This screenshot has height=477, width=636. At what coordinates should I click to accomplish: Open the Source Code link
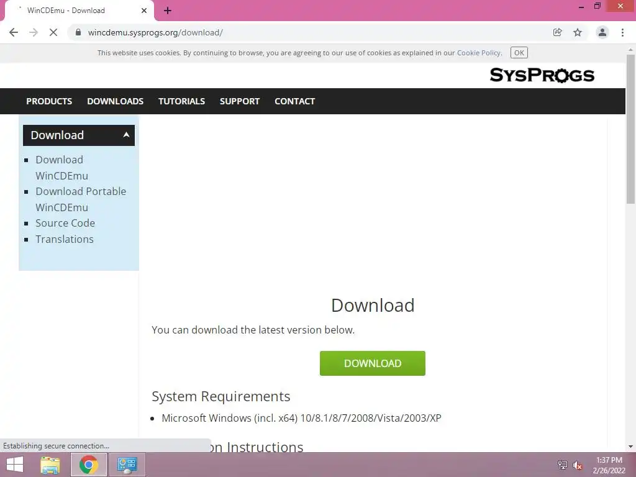pos(65,223)
